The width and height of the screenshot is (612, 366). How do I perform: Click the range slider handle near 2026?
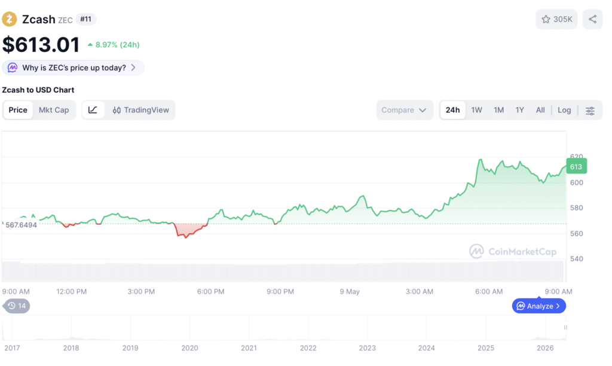565,327
